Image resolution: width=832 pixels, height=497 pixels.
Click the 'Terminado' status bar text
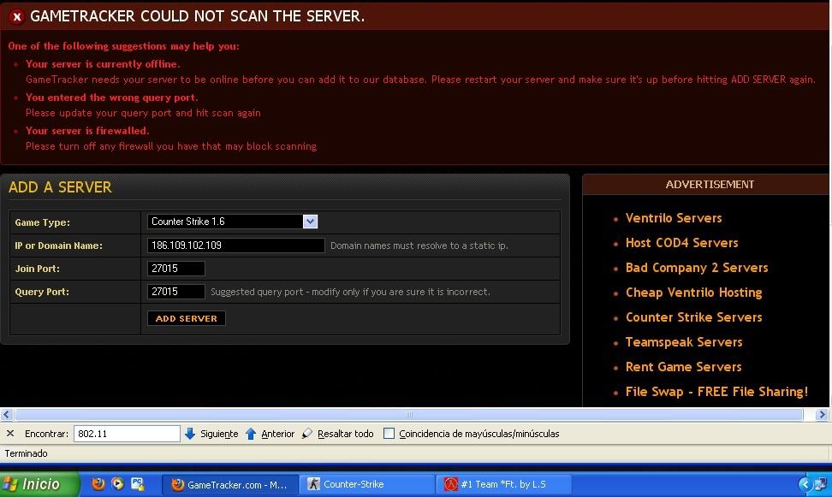click(x=26, y=453)
